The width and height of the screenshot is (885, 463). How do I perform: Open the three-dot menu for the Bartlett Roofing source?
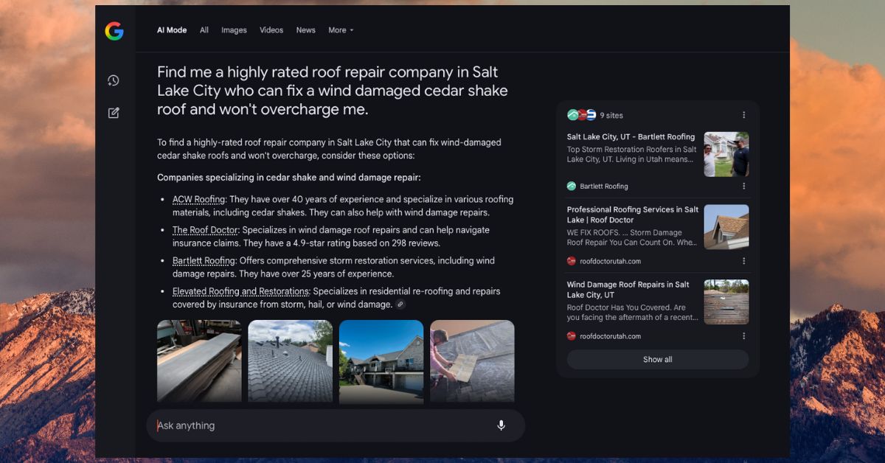(x=743, y=187)
